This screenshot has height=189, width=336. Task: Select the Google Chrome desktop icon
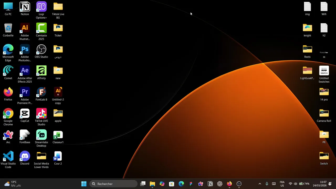pos(8,117)
